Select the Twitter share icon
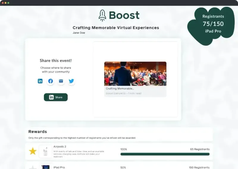Screen dimensions: 238x169 [x=71, y=81]
